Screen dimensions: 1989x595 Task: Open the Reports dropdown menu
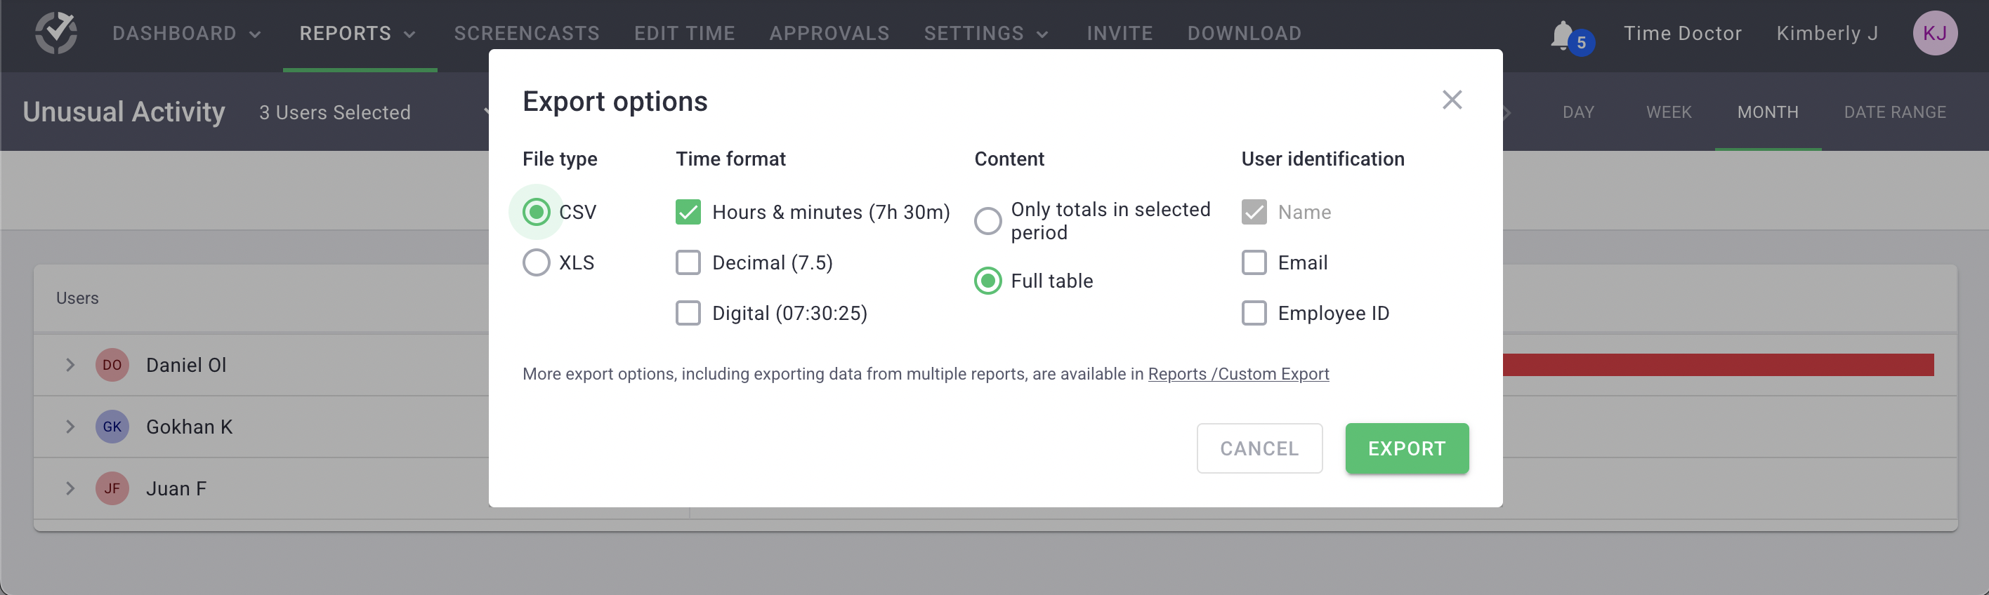point(358,33)
